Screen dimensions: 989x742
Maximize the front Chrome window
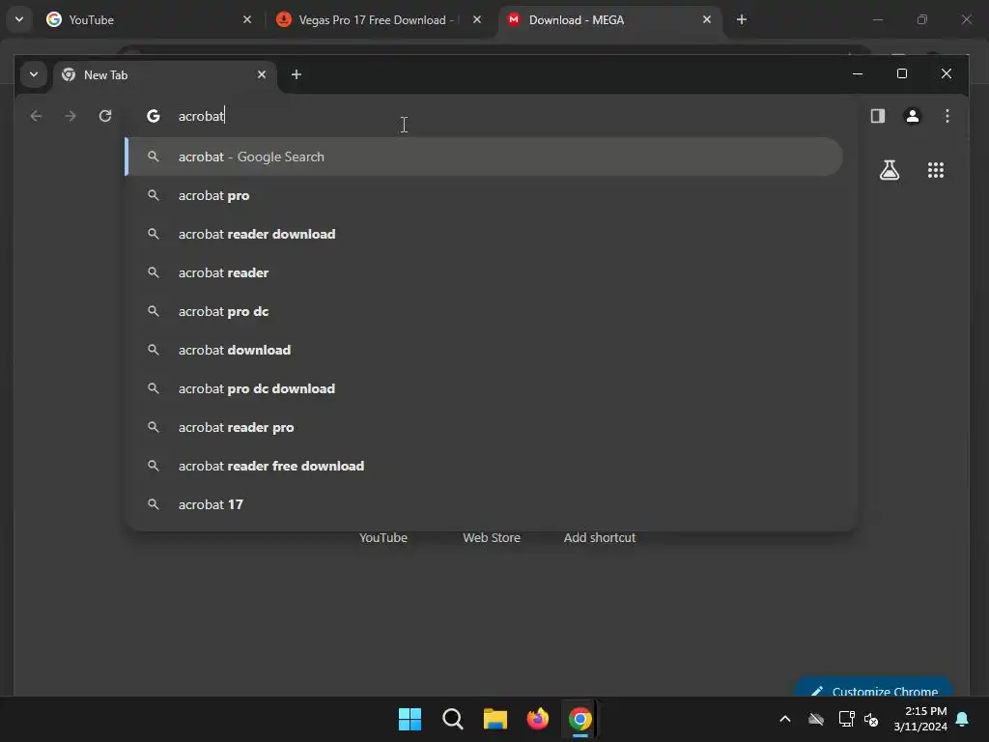902,73
